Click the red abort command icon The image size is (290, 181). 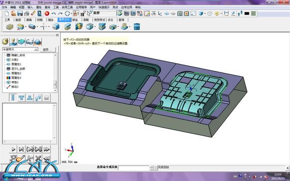coord(47,14)
